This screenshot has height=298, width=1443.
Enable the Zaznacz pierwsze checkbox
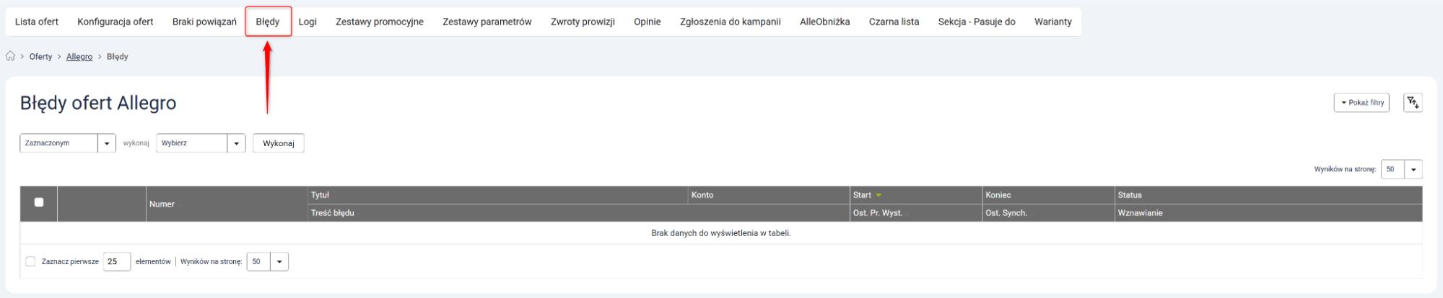(30, 261)
